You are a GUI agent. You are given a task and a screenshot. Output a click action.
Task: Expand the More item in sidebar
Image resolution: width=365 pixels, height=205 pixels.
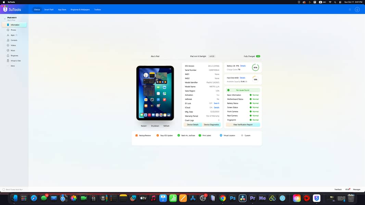13,66
